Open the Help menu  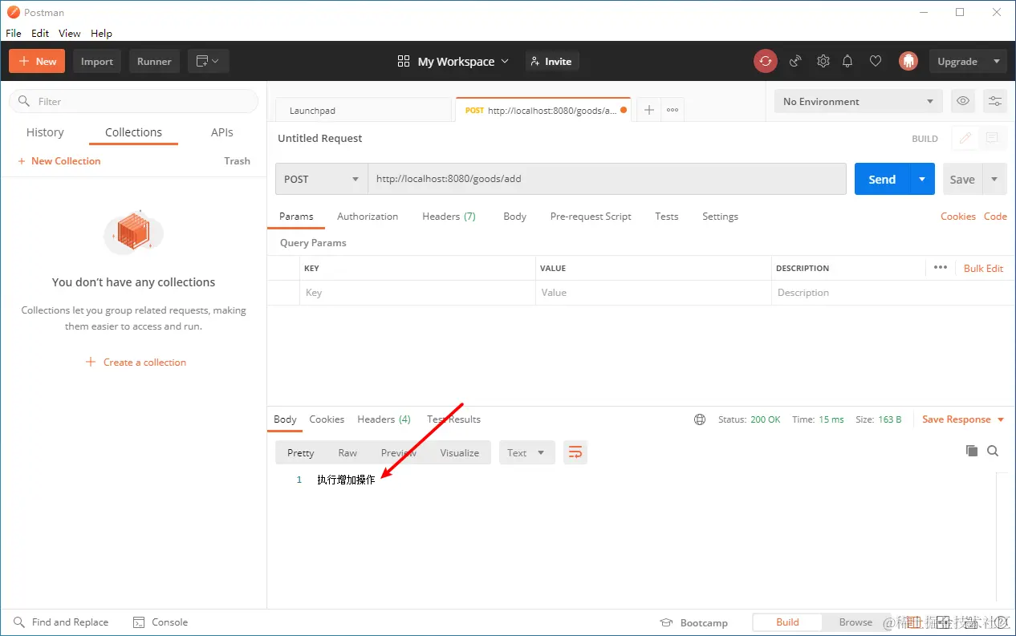(101, 33)
